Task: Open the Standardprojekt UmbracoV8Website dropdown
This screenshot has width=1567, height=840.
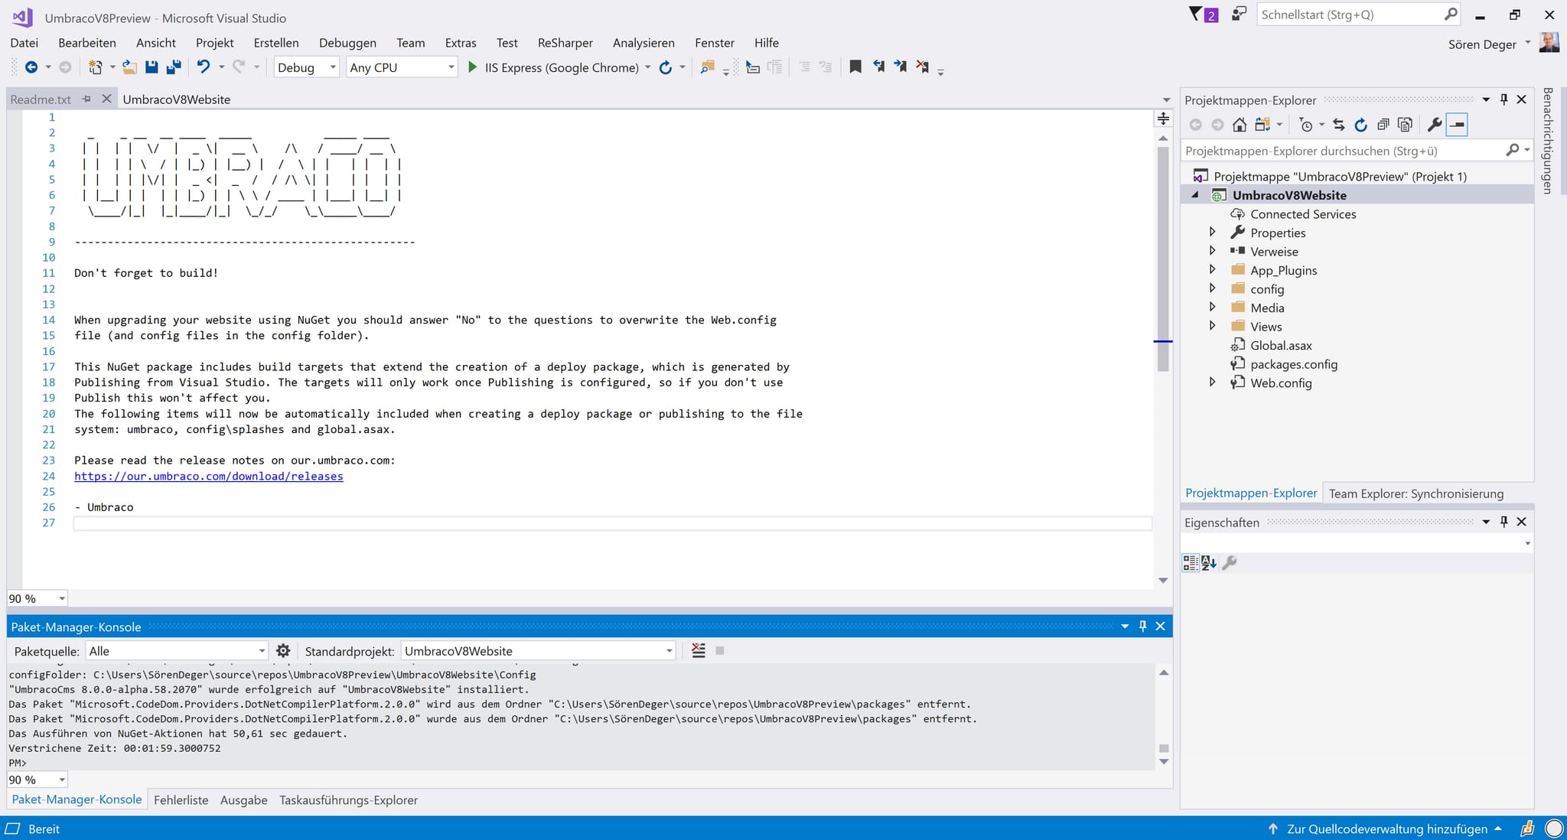Action: pyautogui.click(x=538, y=651)
